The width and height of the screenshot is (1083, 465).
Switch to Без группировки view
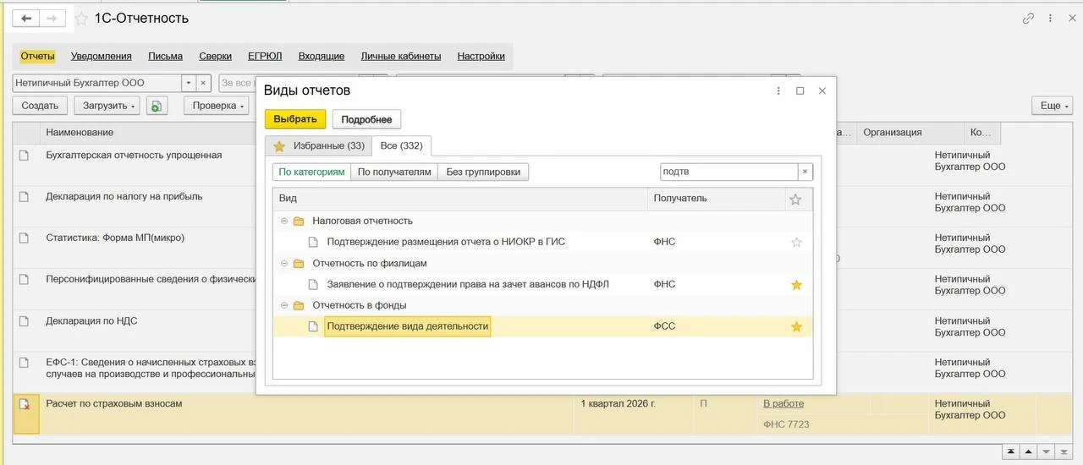(483, 172)
